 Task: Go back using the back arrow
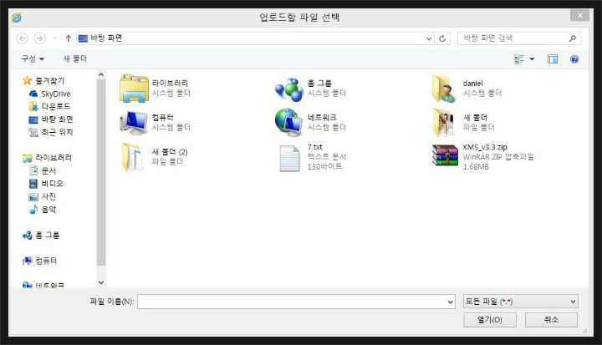click(x=23, y=38)
